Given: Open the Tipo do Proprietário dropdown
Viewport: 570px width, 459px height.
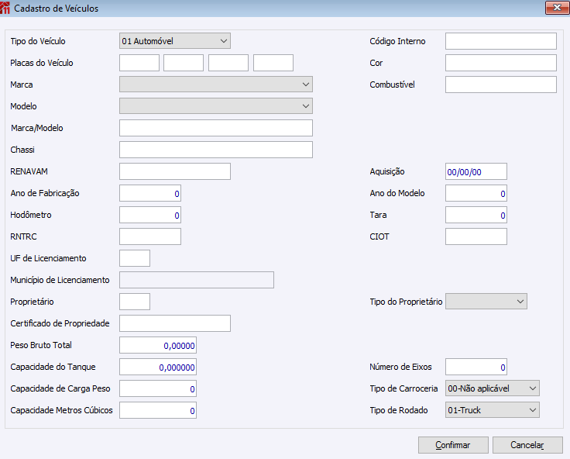Looking at the screenshot, I should (486, 302).
